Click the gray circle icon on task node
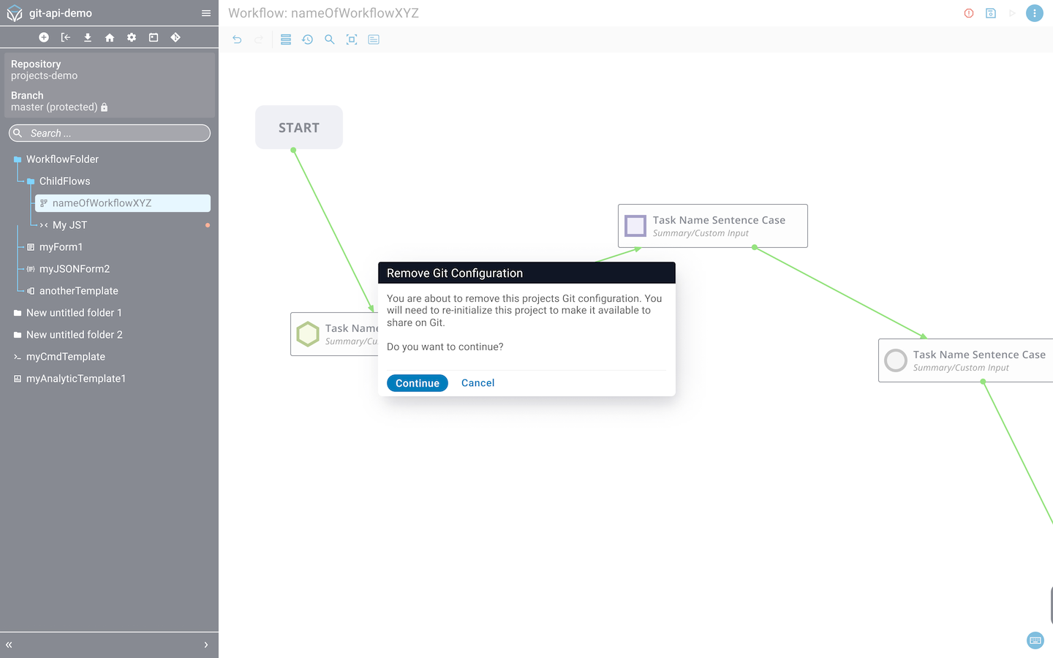This screenshot has height=658, width=1053. click(x=896, y=360)
